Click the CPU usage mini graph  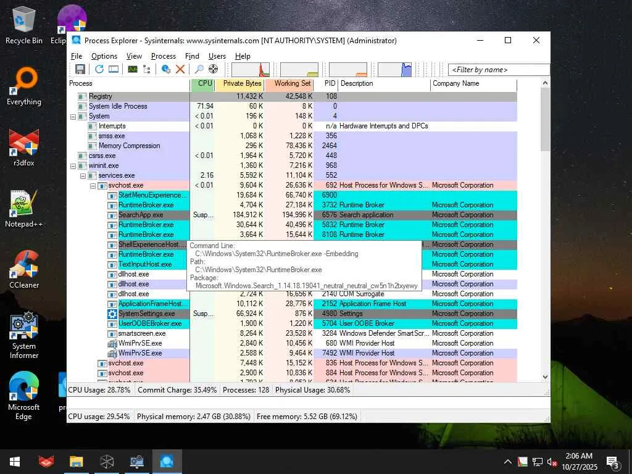251,69
